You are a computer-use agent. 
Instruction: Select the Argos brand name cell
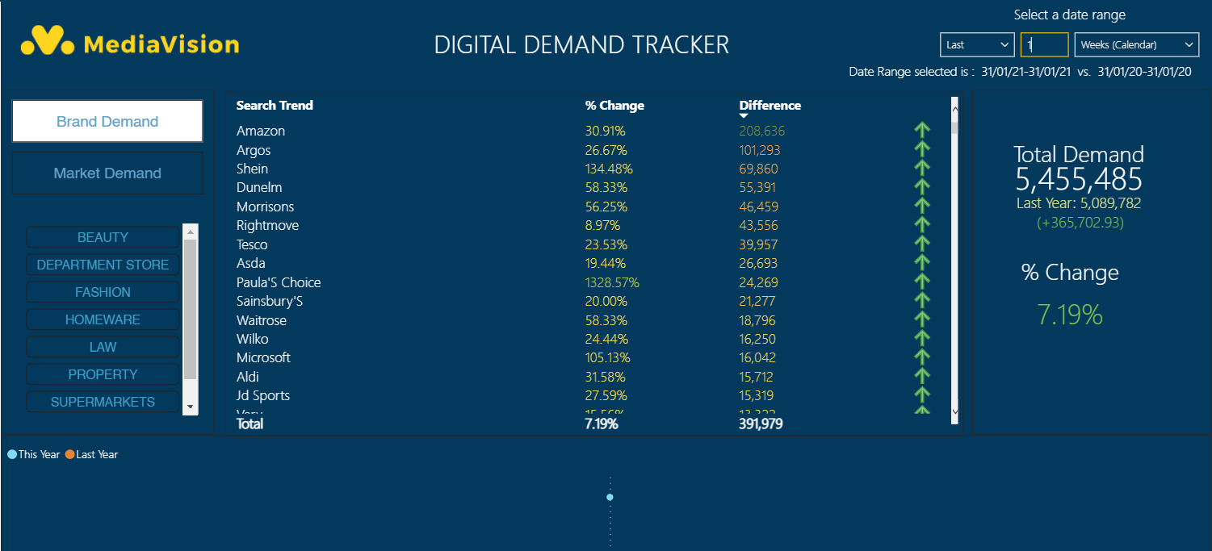(254, 150)
